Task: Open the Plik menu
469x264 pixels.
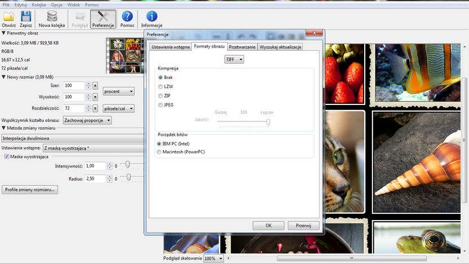Action: [6, 5]
